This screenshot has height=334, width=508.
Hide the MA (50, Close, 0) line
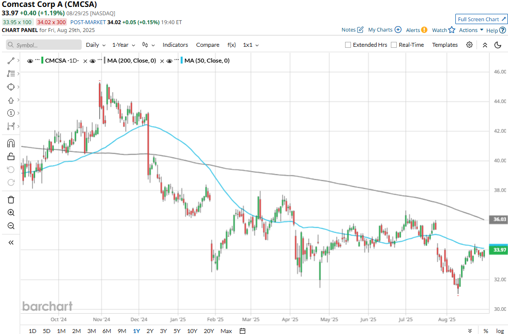tap(169, 61)
